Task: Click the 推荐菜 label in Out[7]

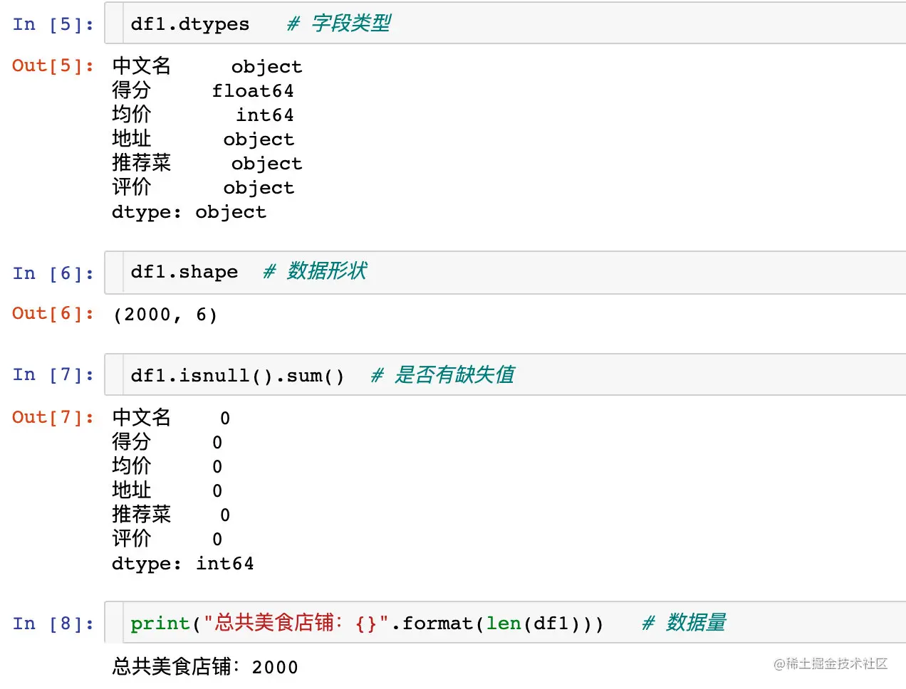Action: coord(142,515)
